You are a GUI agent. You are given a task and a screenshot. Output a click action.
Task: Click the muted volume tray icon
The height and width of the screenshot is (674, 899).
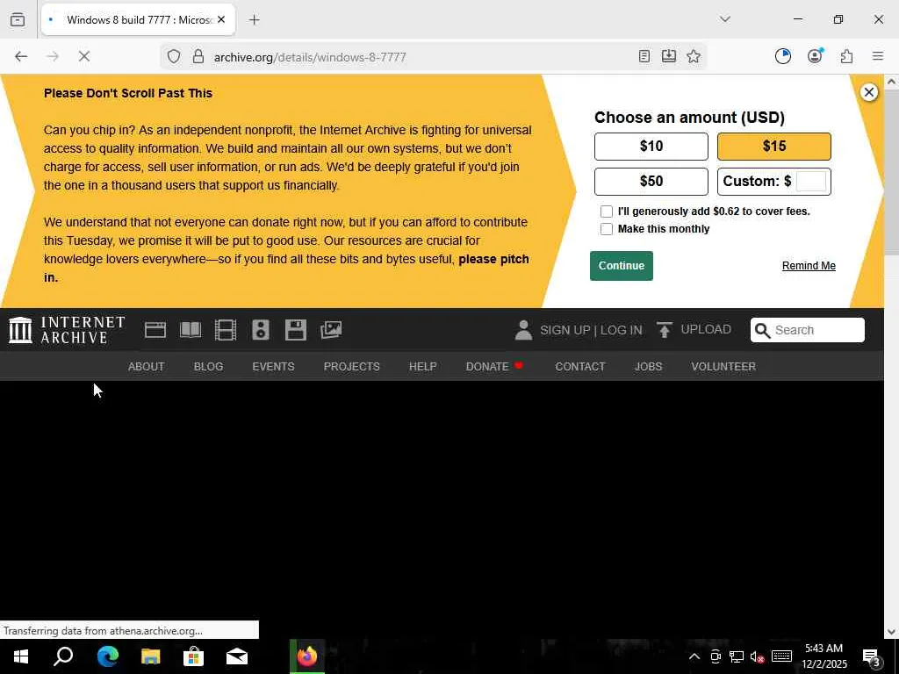pos(757,656)
